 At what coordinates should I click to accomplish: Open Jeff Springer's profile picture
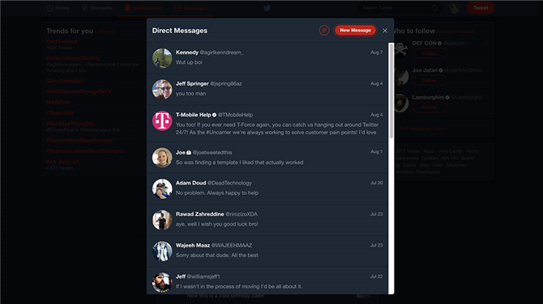coord(162,89)
